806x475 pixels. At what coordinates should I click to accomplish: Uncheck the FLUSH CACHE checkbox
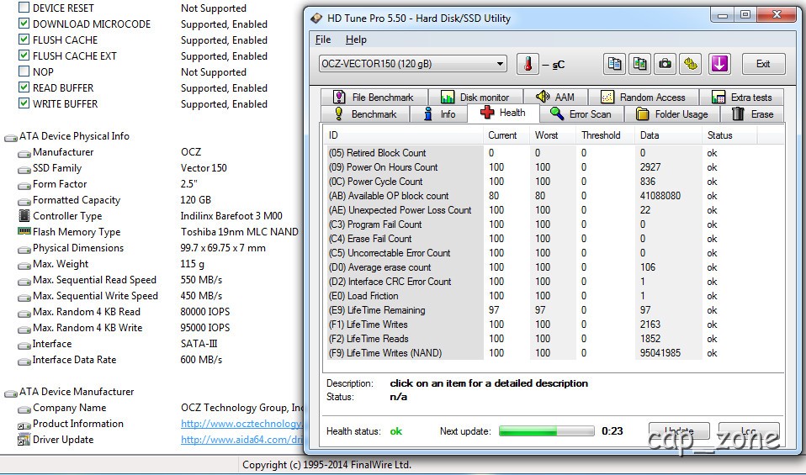tap(24, 40)
